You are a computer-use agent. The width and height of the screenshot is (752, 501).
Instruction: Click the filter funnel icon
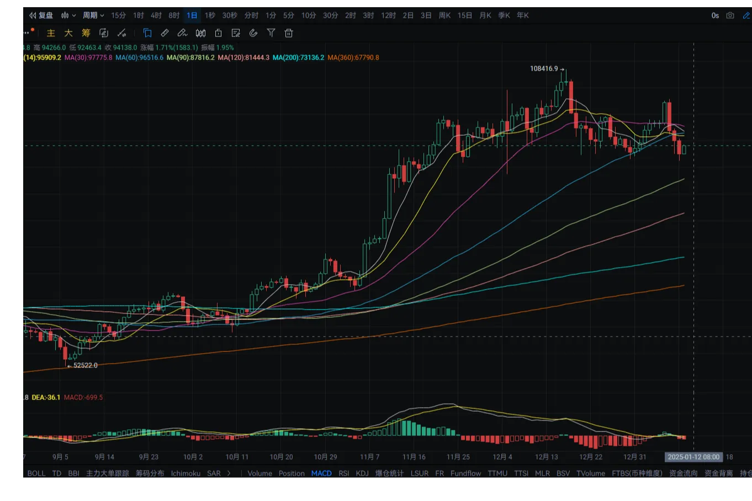click(271, 33)
